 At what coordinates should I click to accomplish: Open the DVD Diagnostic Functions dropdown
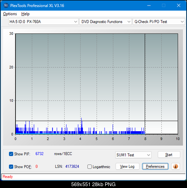tap(106, 21)
